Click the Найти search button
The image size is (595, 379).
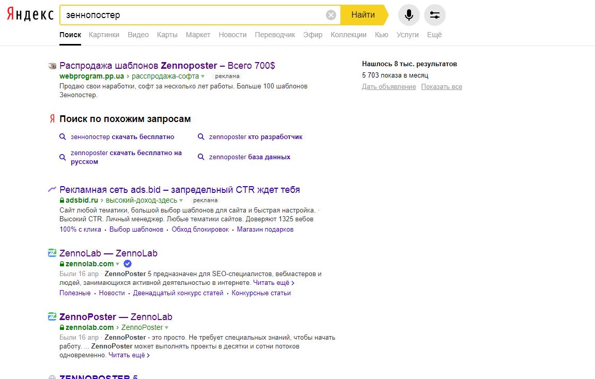pyautogui.click(x=364, y=15)
